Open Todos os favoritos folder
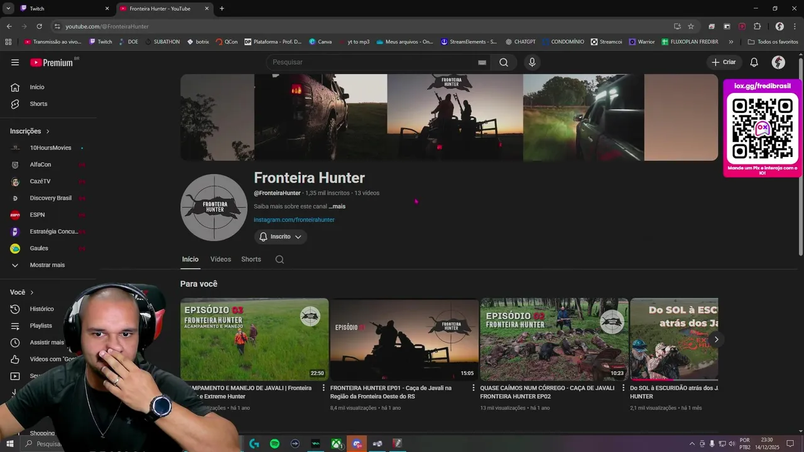 (x=773, y=42)
